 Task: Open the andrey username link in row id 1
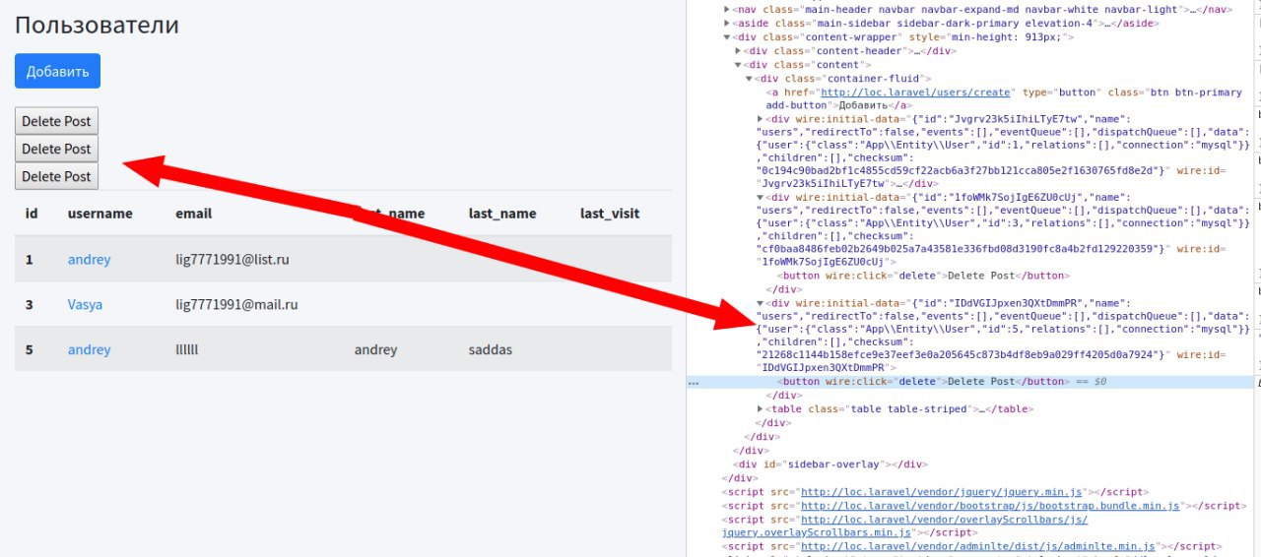[x=89, y=260]
